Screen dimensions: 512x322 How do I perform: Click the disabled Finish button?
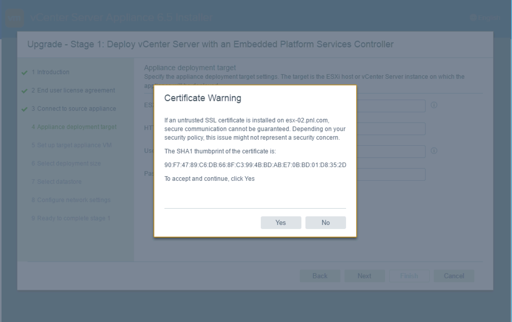click(x=409, y=276)
